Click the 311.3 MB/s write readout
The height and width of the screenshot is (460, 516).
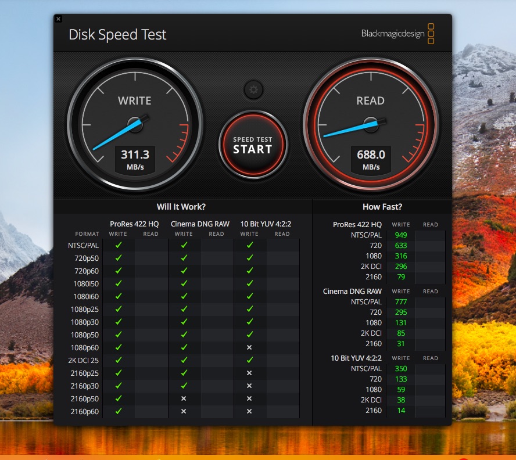click(135, 159)
